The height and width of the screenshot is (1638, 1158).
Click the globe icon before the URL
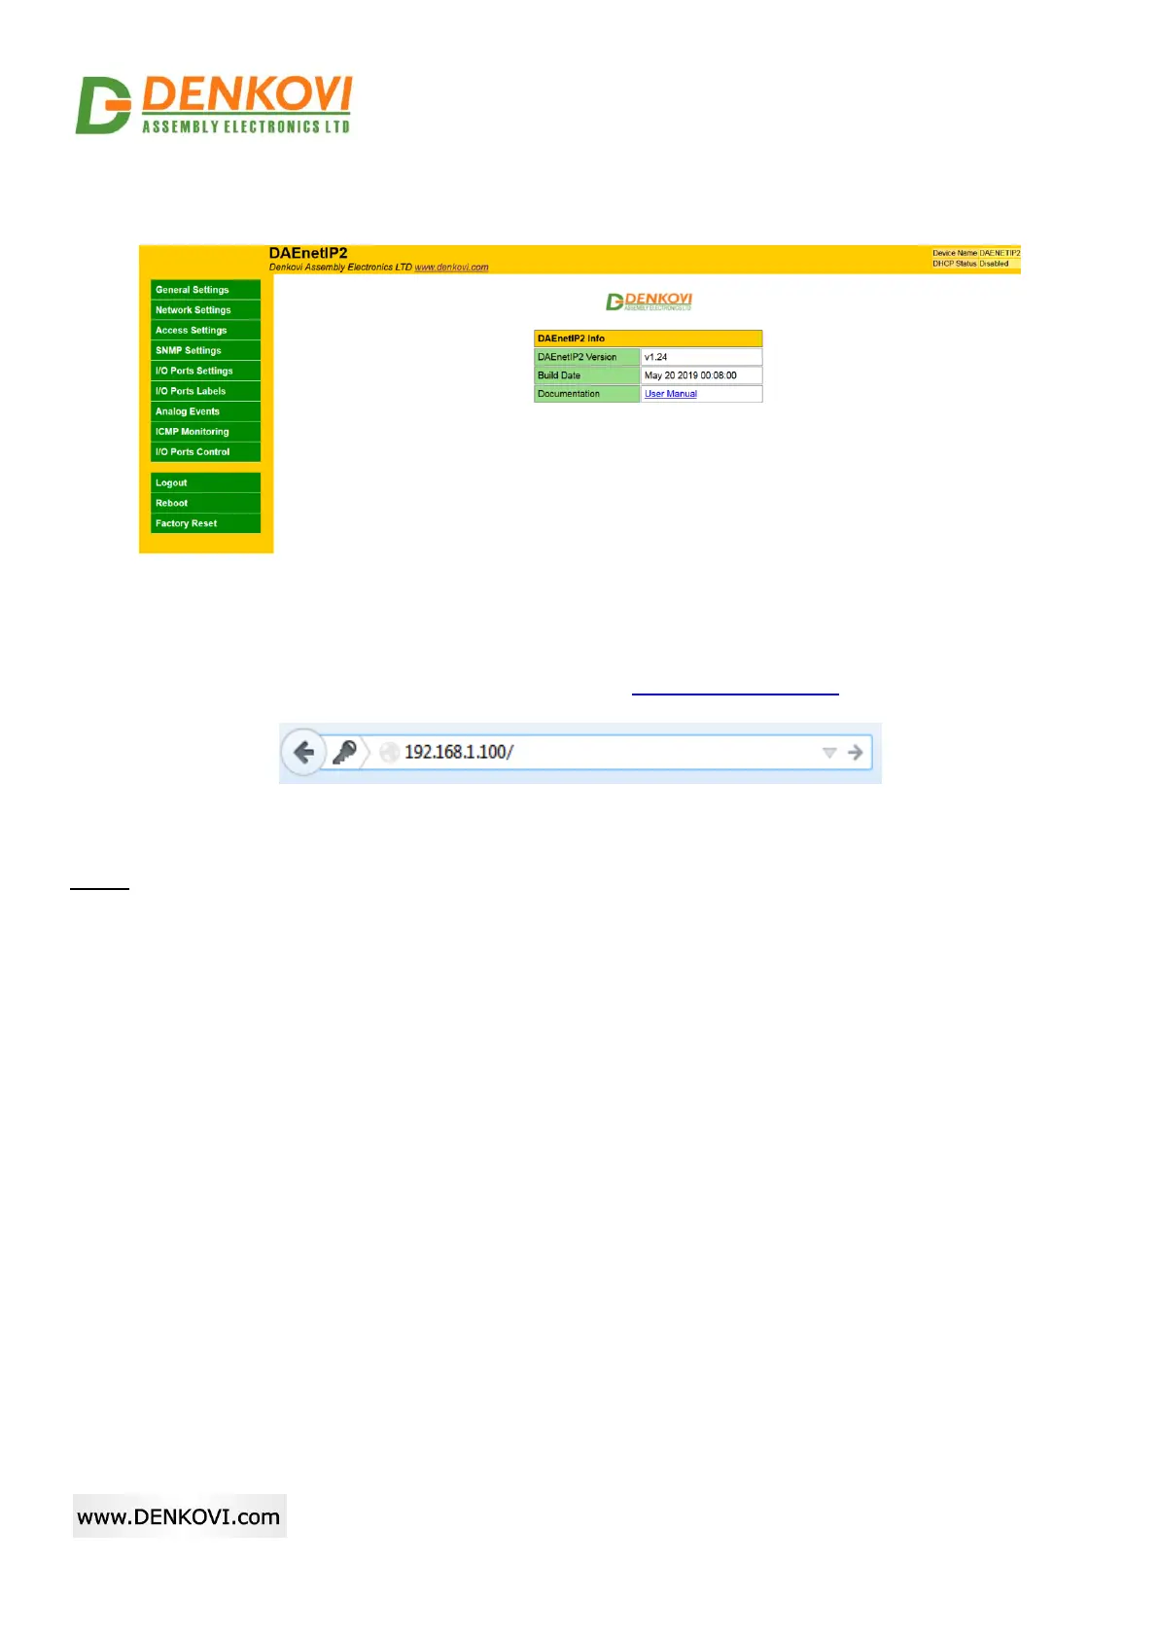tap(390, 752)
